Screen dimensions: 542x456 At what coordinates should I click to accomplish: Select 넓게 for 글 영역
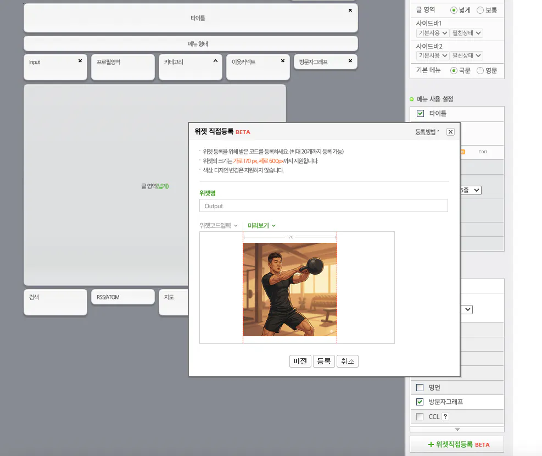tap(454, 10)
